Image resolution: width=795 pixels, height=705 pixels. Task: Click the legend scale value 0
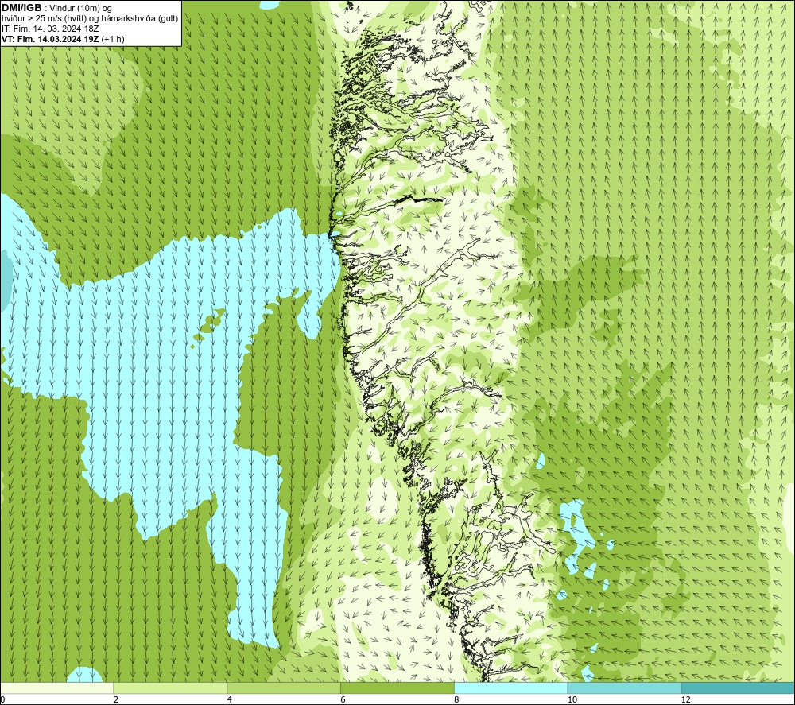pyautogui.click(x=3, y=699)
